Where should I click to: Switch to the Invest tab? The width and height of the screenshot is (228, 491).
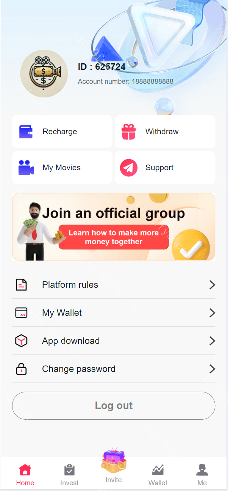click(x=69, y=475)
